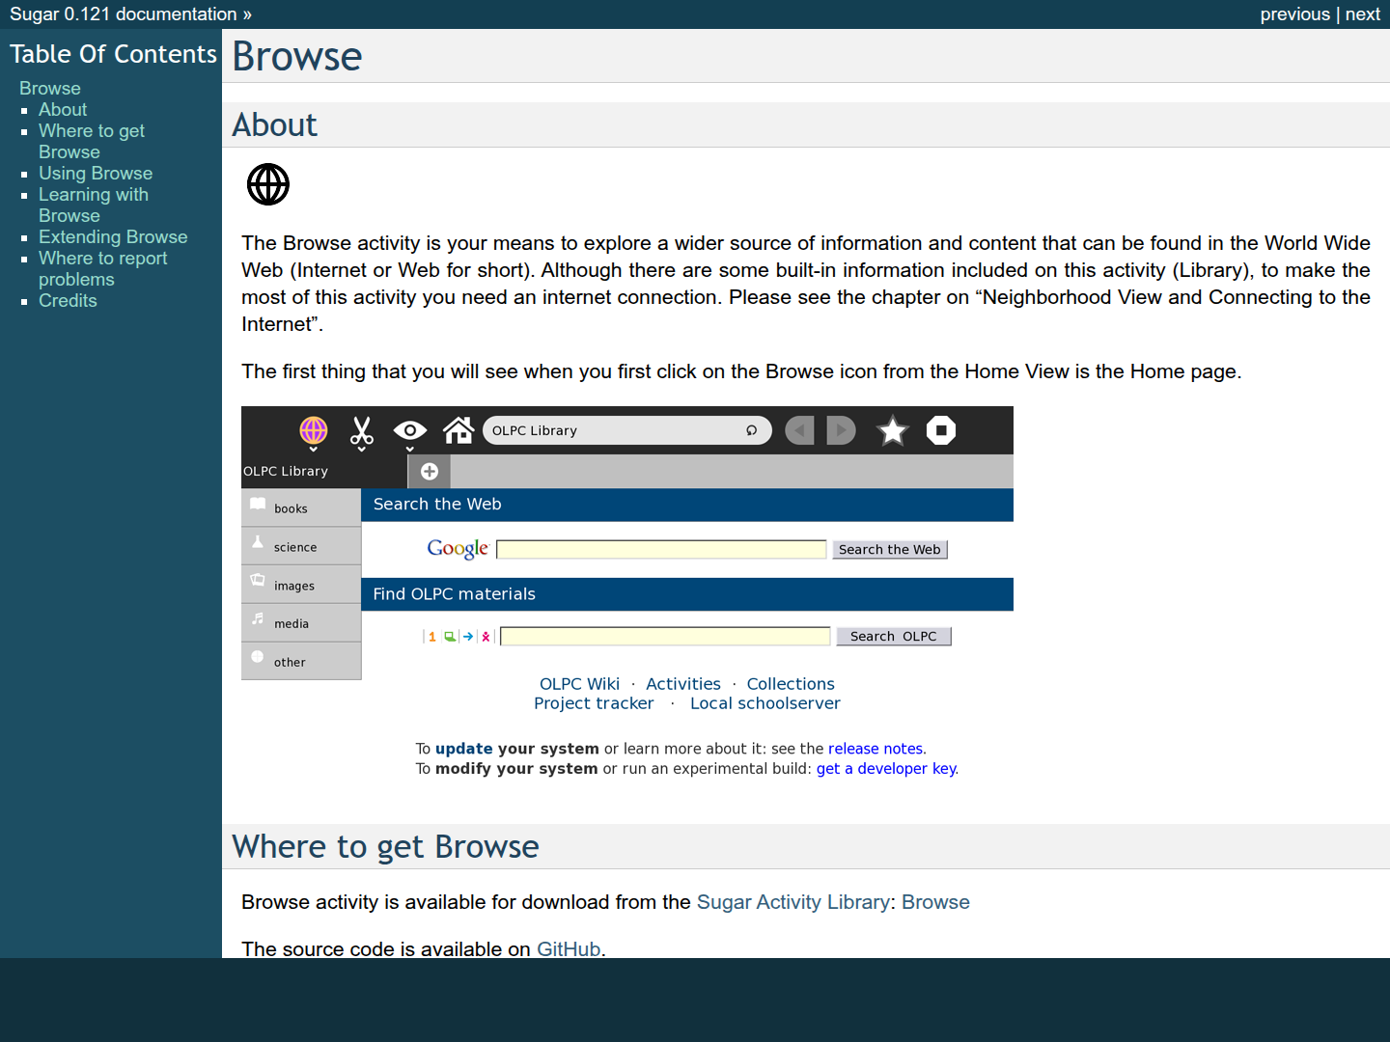1390x1042 pixels.
Task: Open the Local schoolserver link
Action: pos(765,703)
